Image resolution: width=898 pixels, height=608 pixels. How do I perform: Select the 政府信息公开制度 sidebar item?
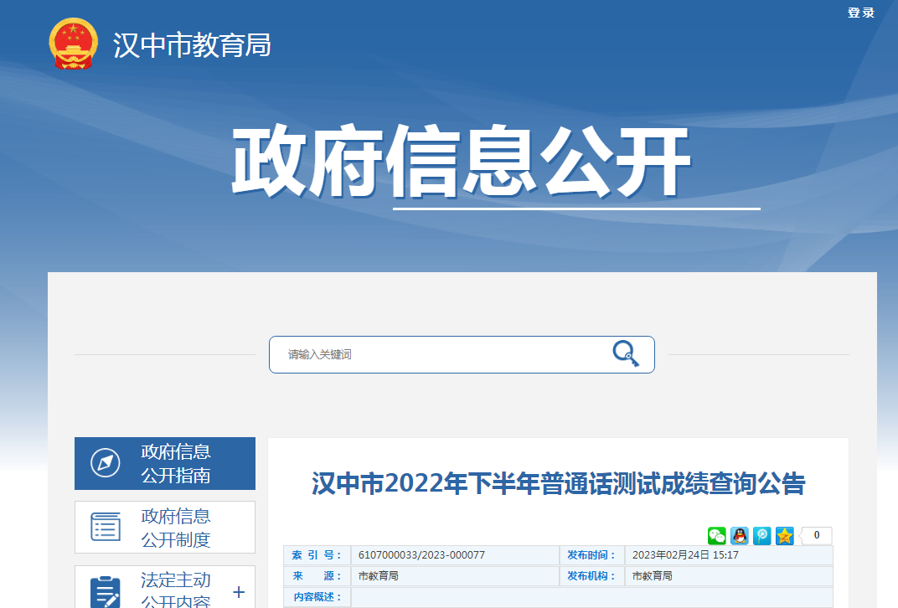point(176,528)
